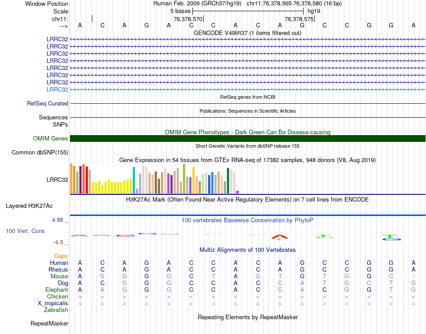The width and height of the screenshot is (426, 334).
Task: Click the chr11:76,378,565-76,378,580 position text
Action: click(x=294, y=4)
